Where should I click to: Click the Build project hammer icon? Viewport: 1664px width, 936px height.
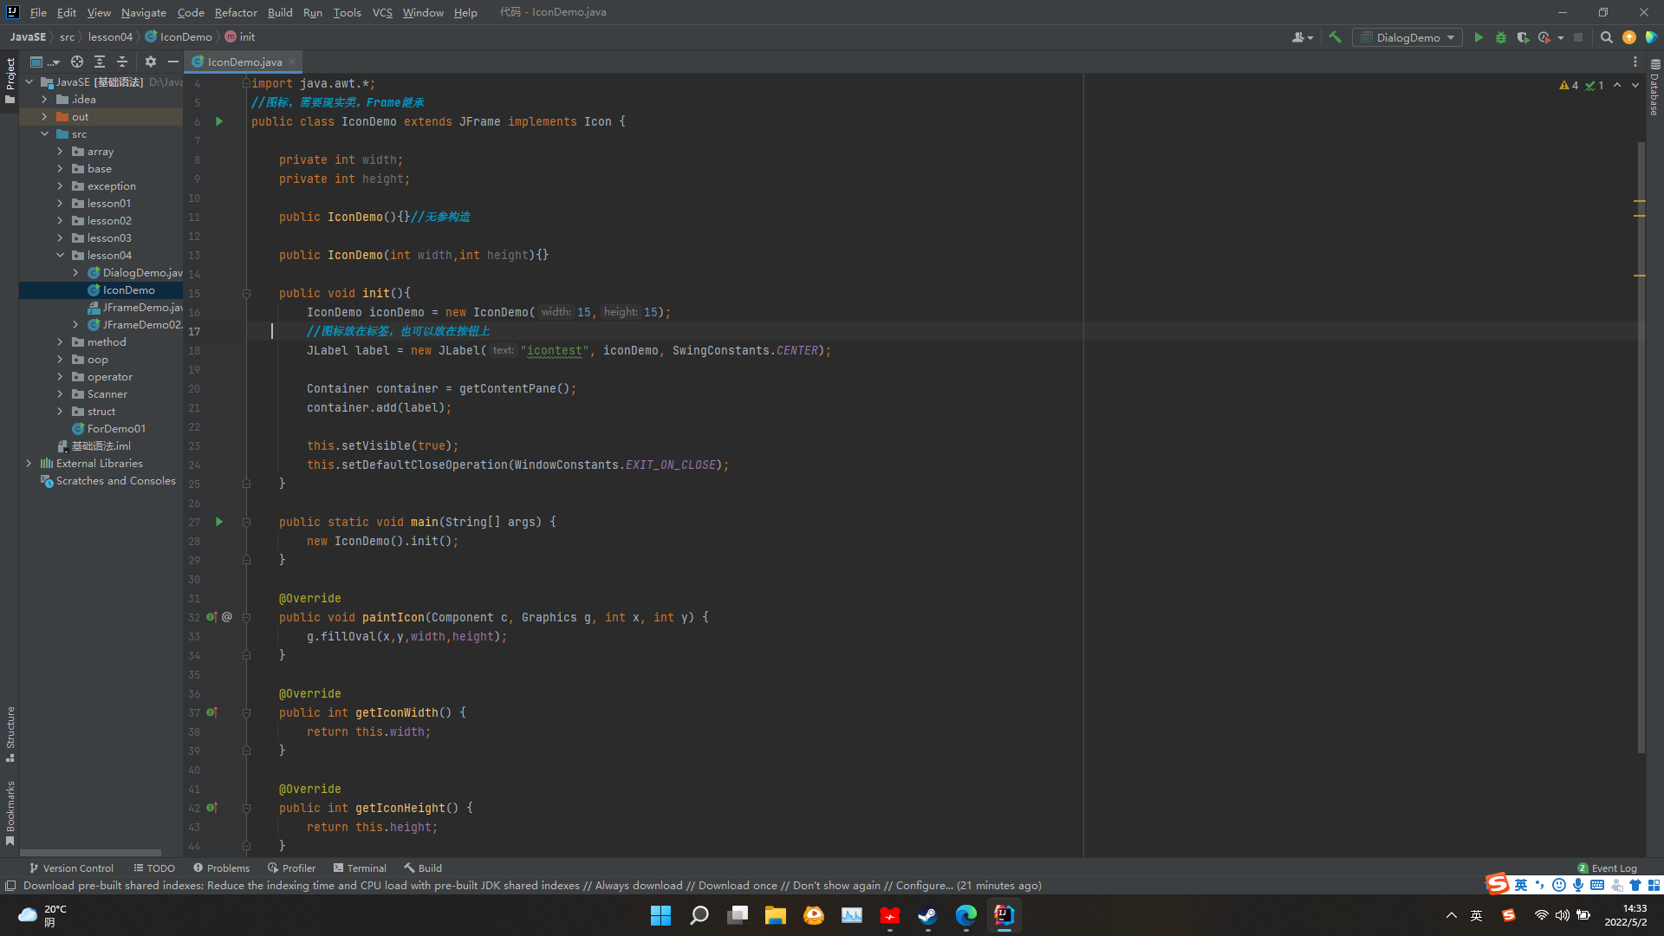tap(1335, 37)
